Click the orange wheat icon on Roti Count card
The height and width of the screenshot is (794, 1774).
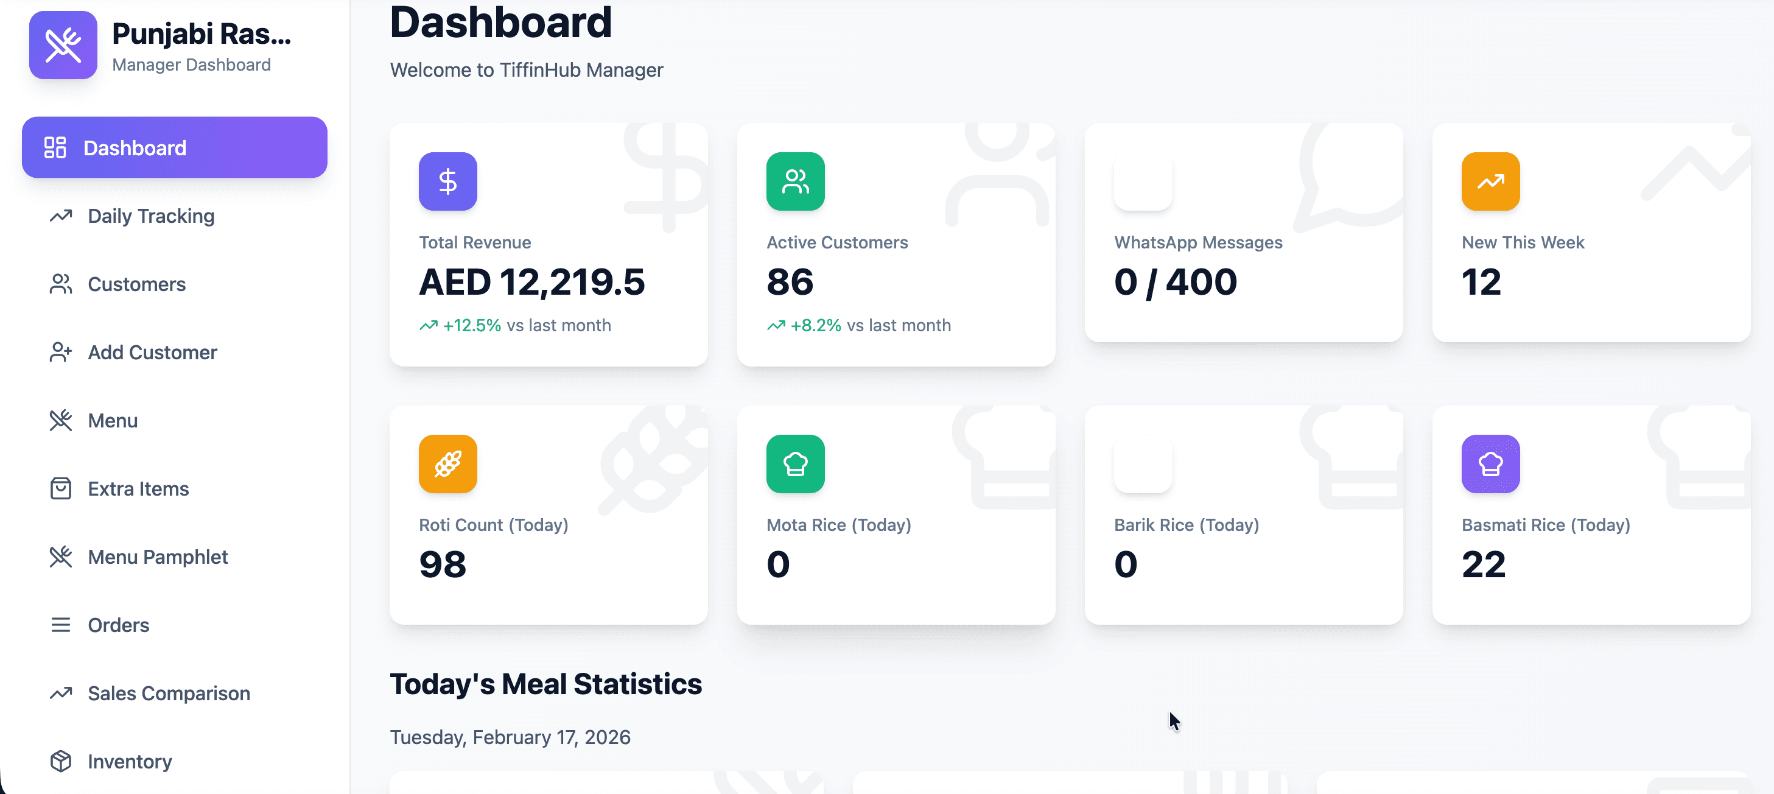coord(447,463)
